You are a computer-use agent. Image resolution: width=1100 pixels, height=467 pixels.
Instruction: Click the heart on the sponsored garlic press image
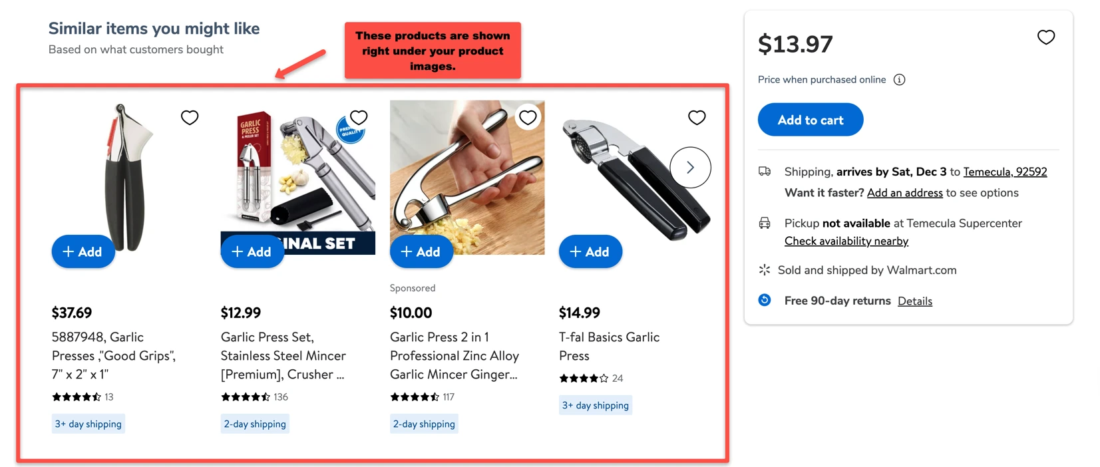click(528, 117)
